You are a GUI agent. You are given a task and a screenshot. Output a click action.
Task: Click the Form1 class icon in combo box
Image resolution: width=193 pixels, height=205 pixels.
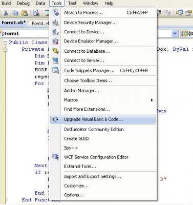point(2,33)
